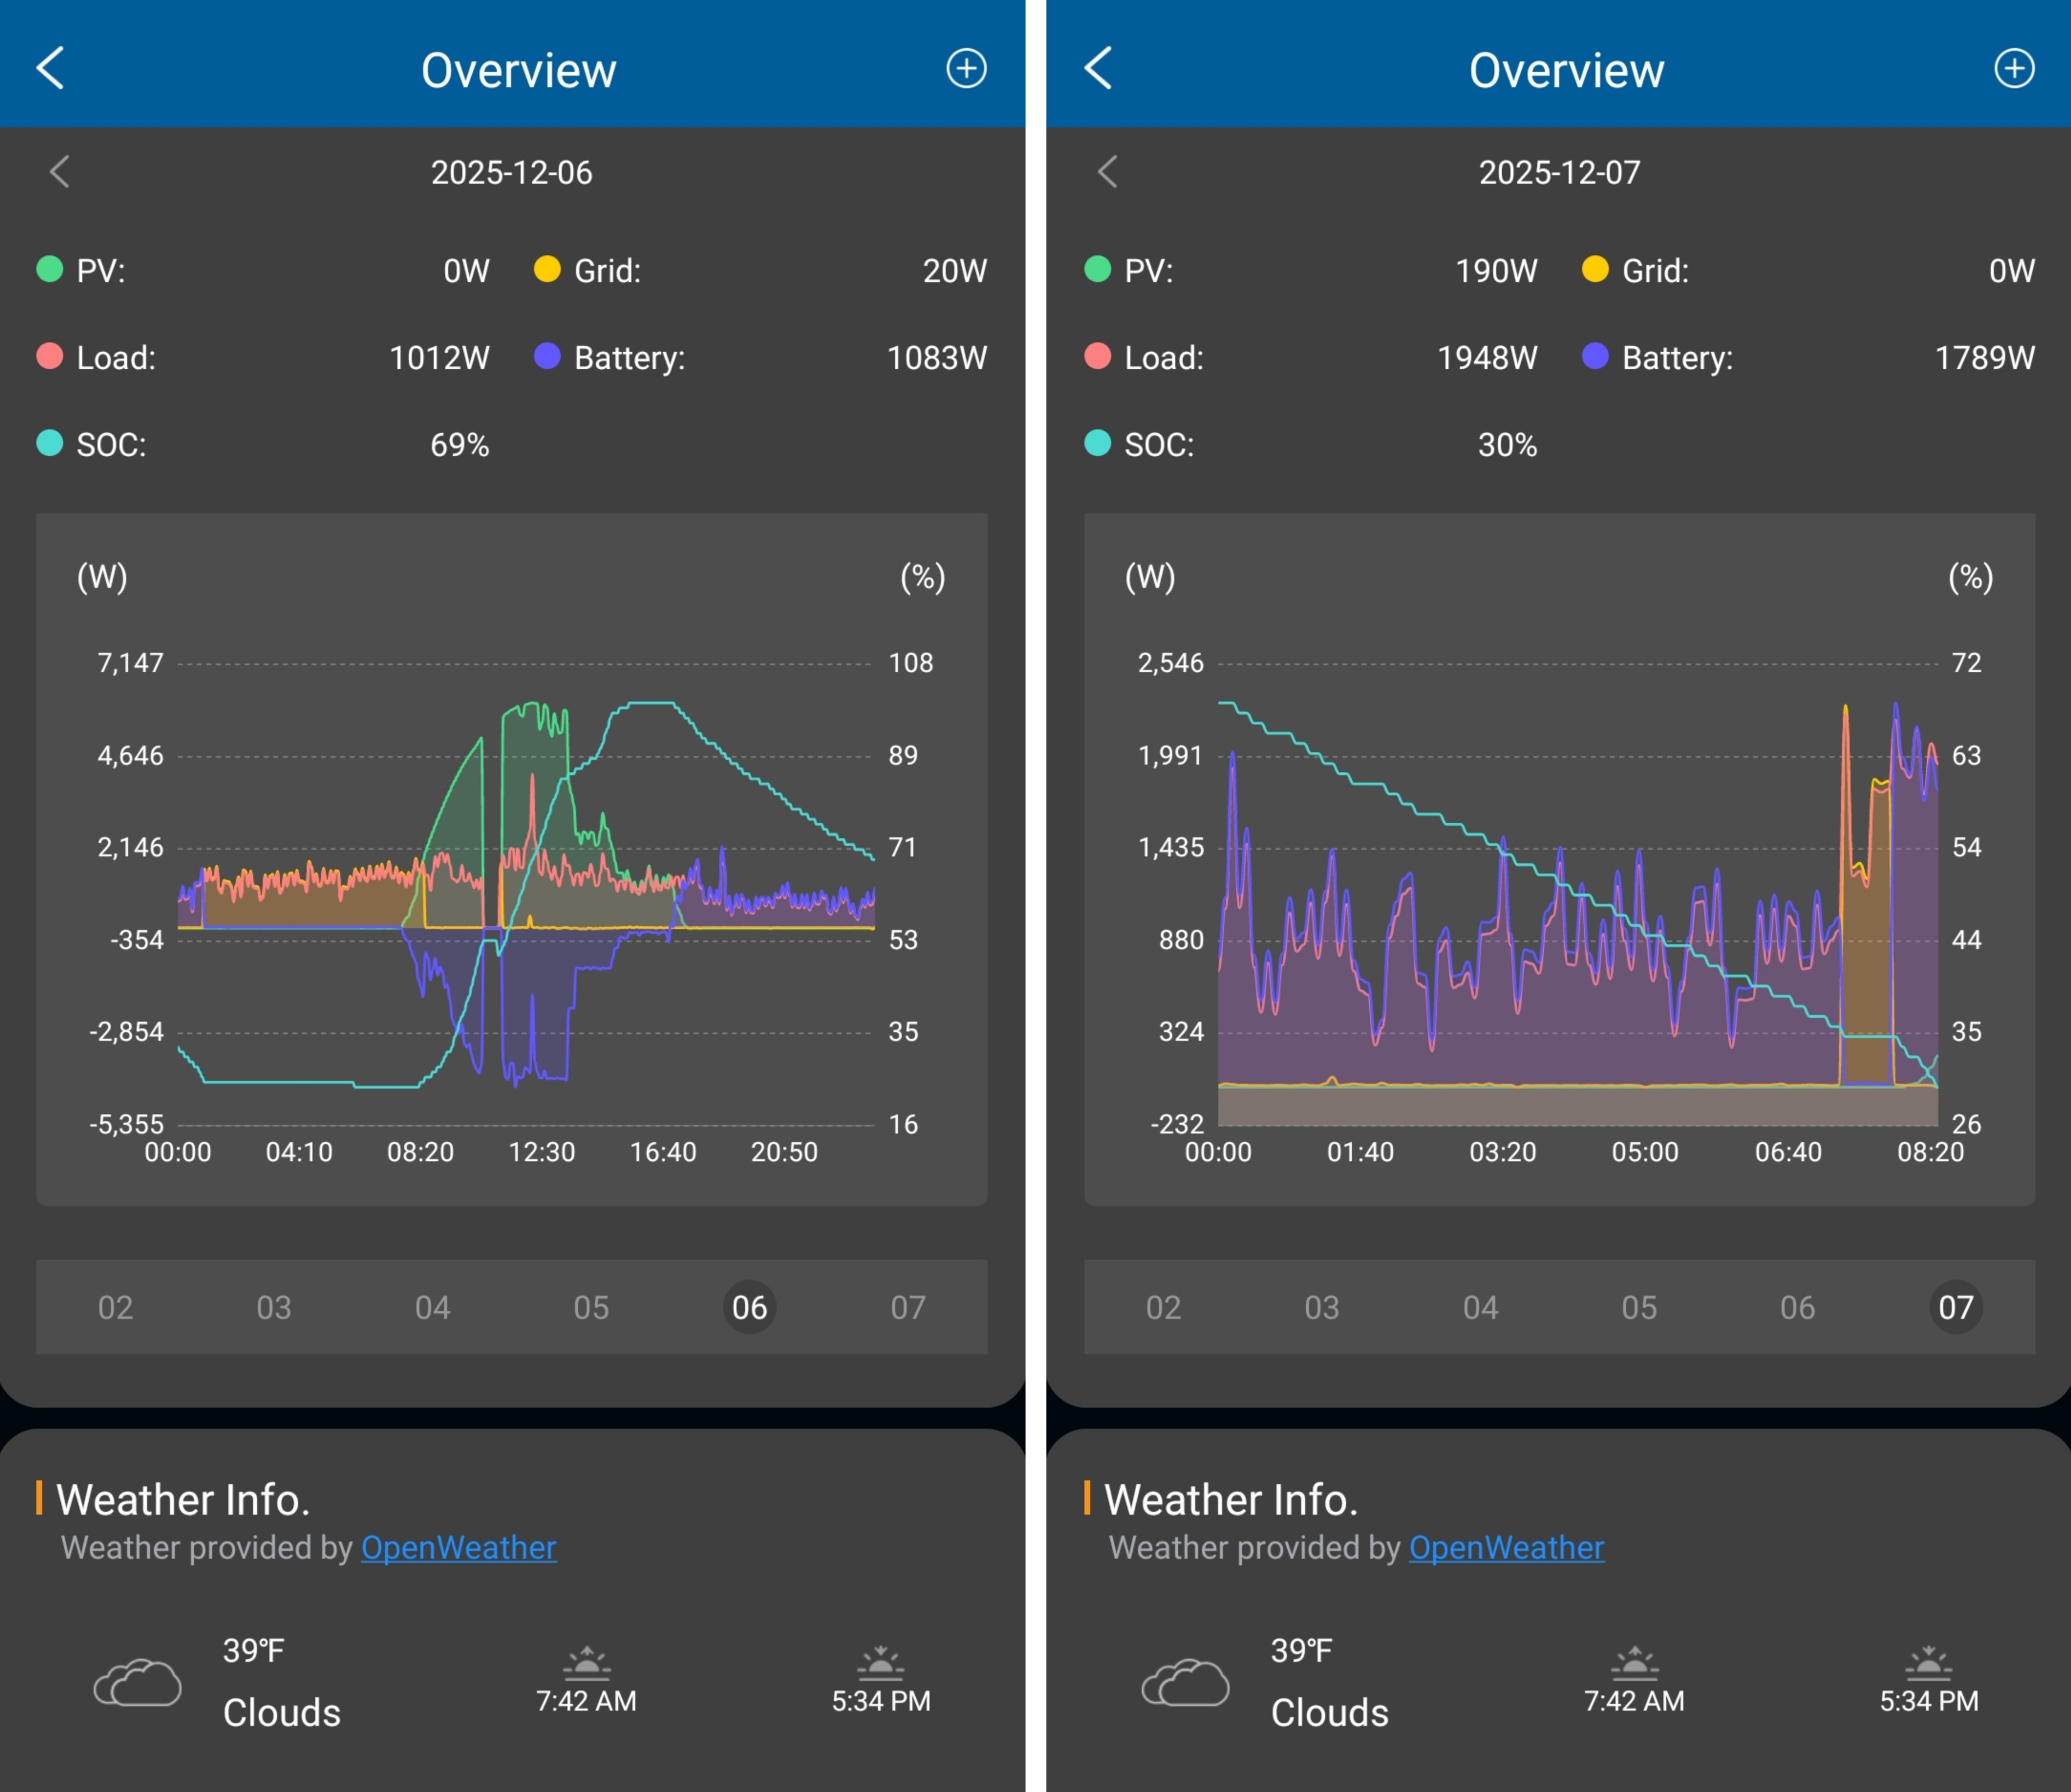Open date picker on 2025-12-06 label
This screenshot has width=2071, height=1792.
pyautogui.click(x=512, y=172)
